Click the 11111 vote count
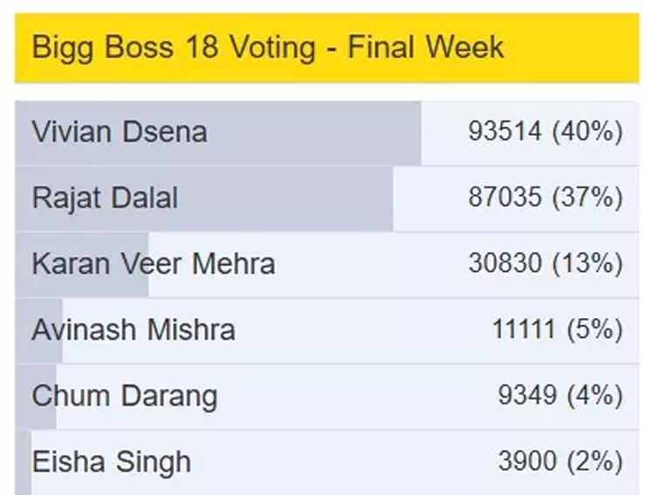 tap(524, 329)
